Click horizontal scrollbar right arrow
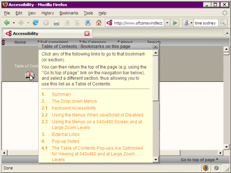Image resolution: width=231 pixels, height=173 pixels. [x=220, y=153]
